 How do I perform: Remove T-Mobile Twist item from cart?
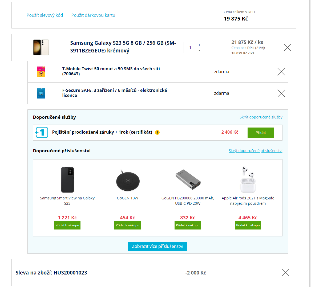point(281,72)
